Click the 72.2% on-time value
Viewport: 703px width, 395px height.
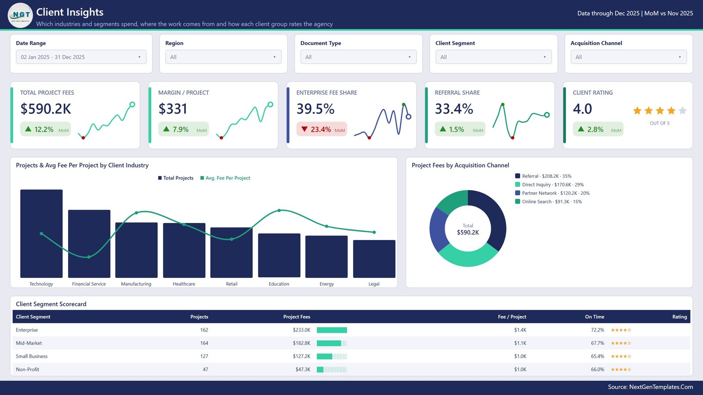(x=598, y=330)
